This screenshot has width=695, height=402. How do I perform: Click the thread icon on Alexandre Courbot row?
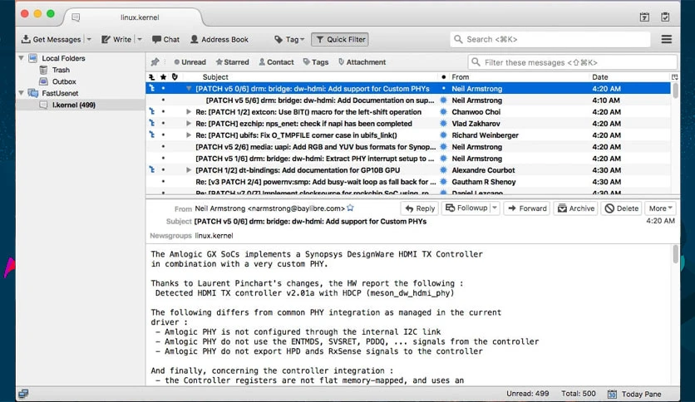pos(151,169)
